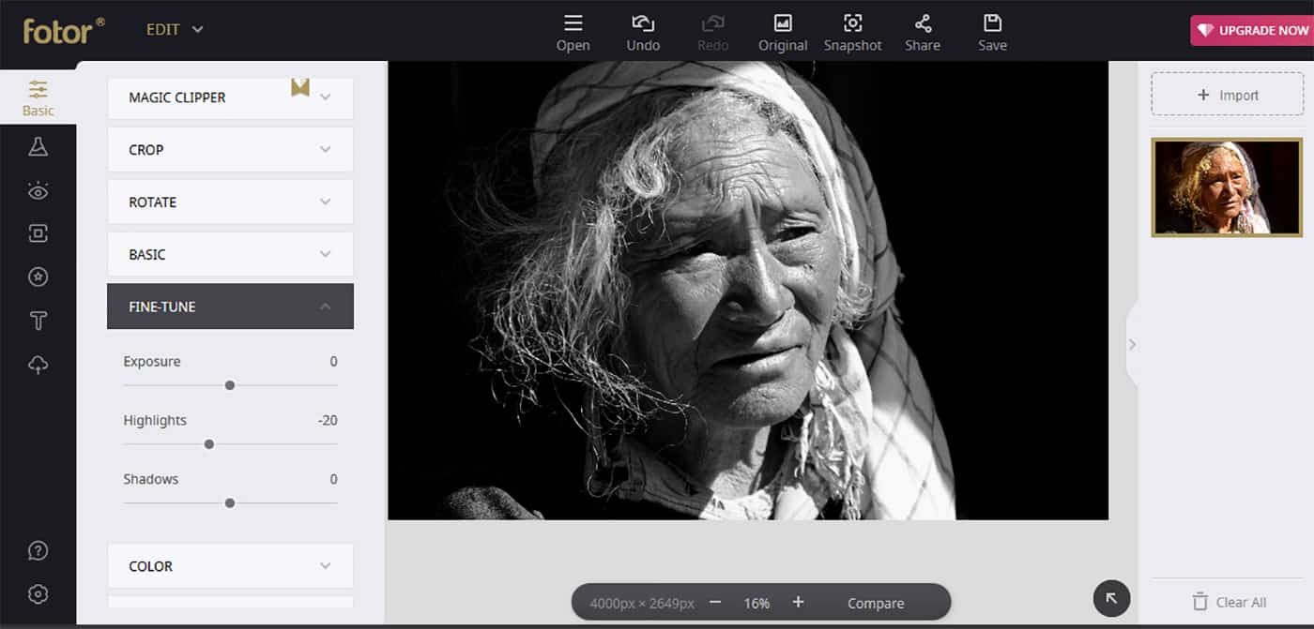This screenshot has height=629, width=1314.
Task: Select the color portrait thumbnail
Action: (x=1228, y=187)
